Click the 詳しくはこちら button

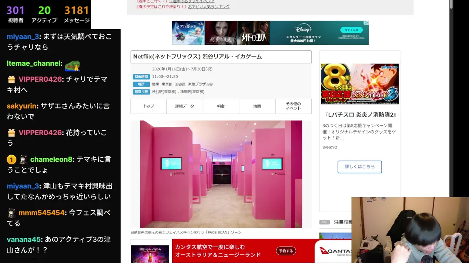click(x=359, y=167)
